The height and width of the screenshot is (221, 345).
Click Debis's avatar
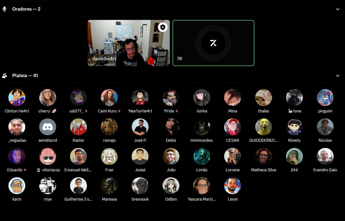click(171, 127)
